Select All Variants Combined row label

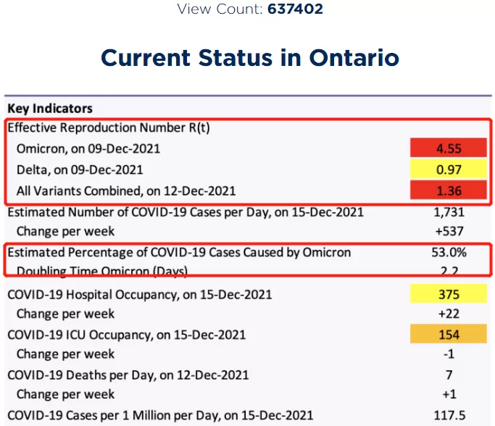point(126,191)
